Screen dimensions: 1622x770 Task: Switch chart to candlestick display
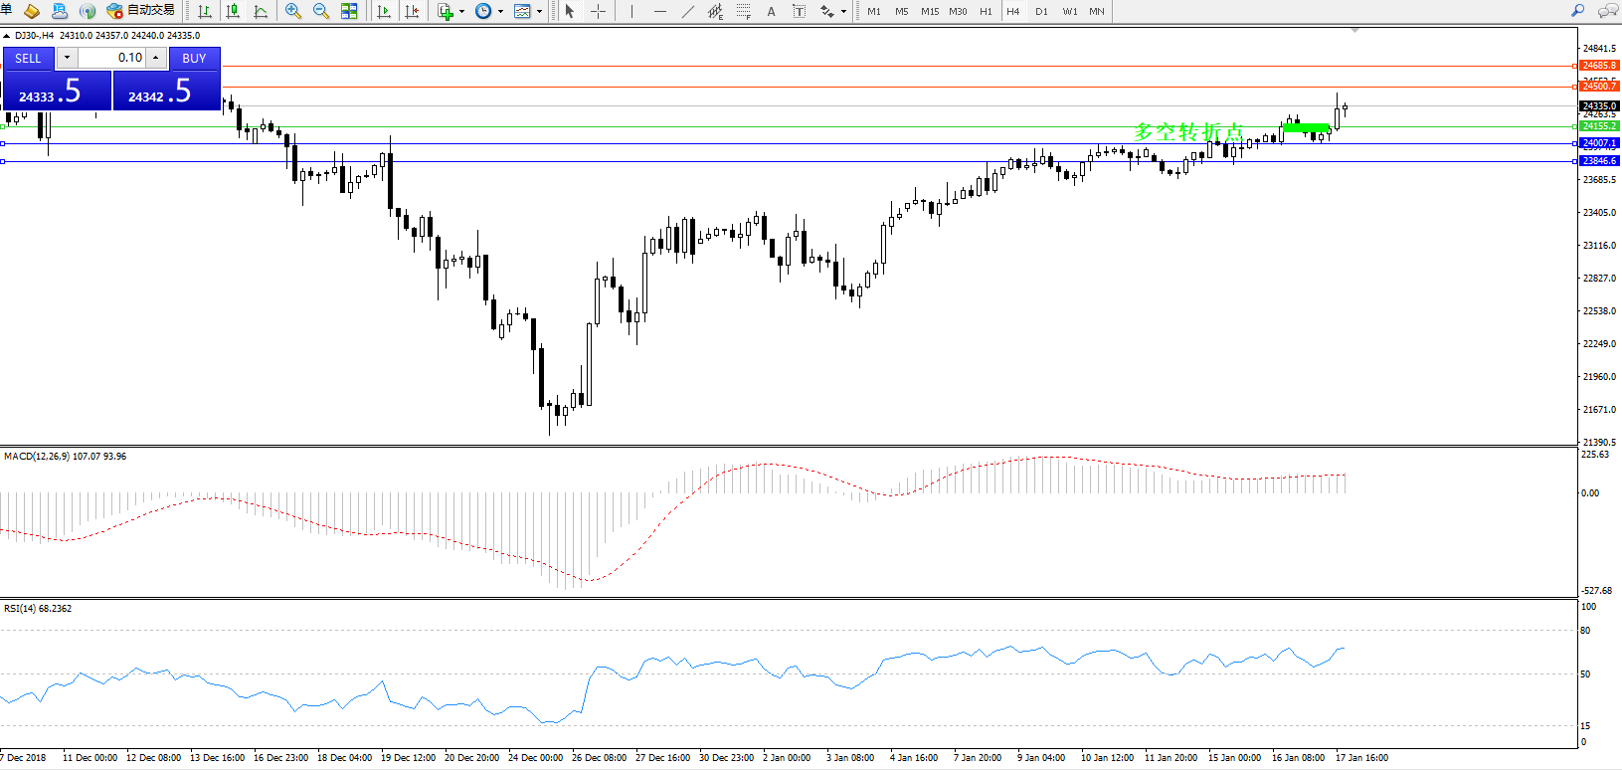click(x=233, y=11)
